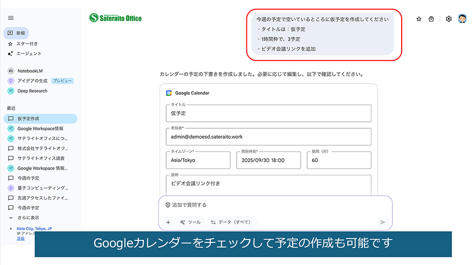This screenshot has width=472, height=265.
Task: Click the タイトル field containing 仮予定
Action: click(268, 113)
